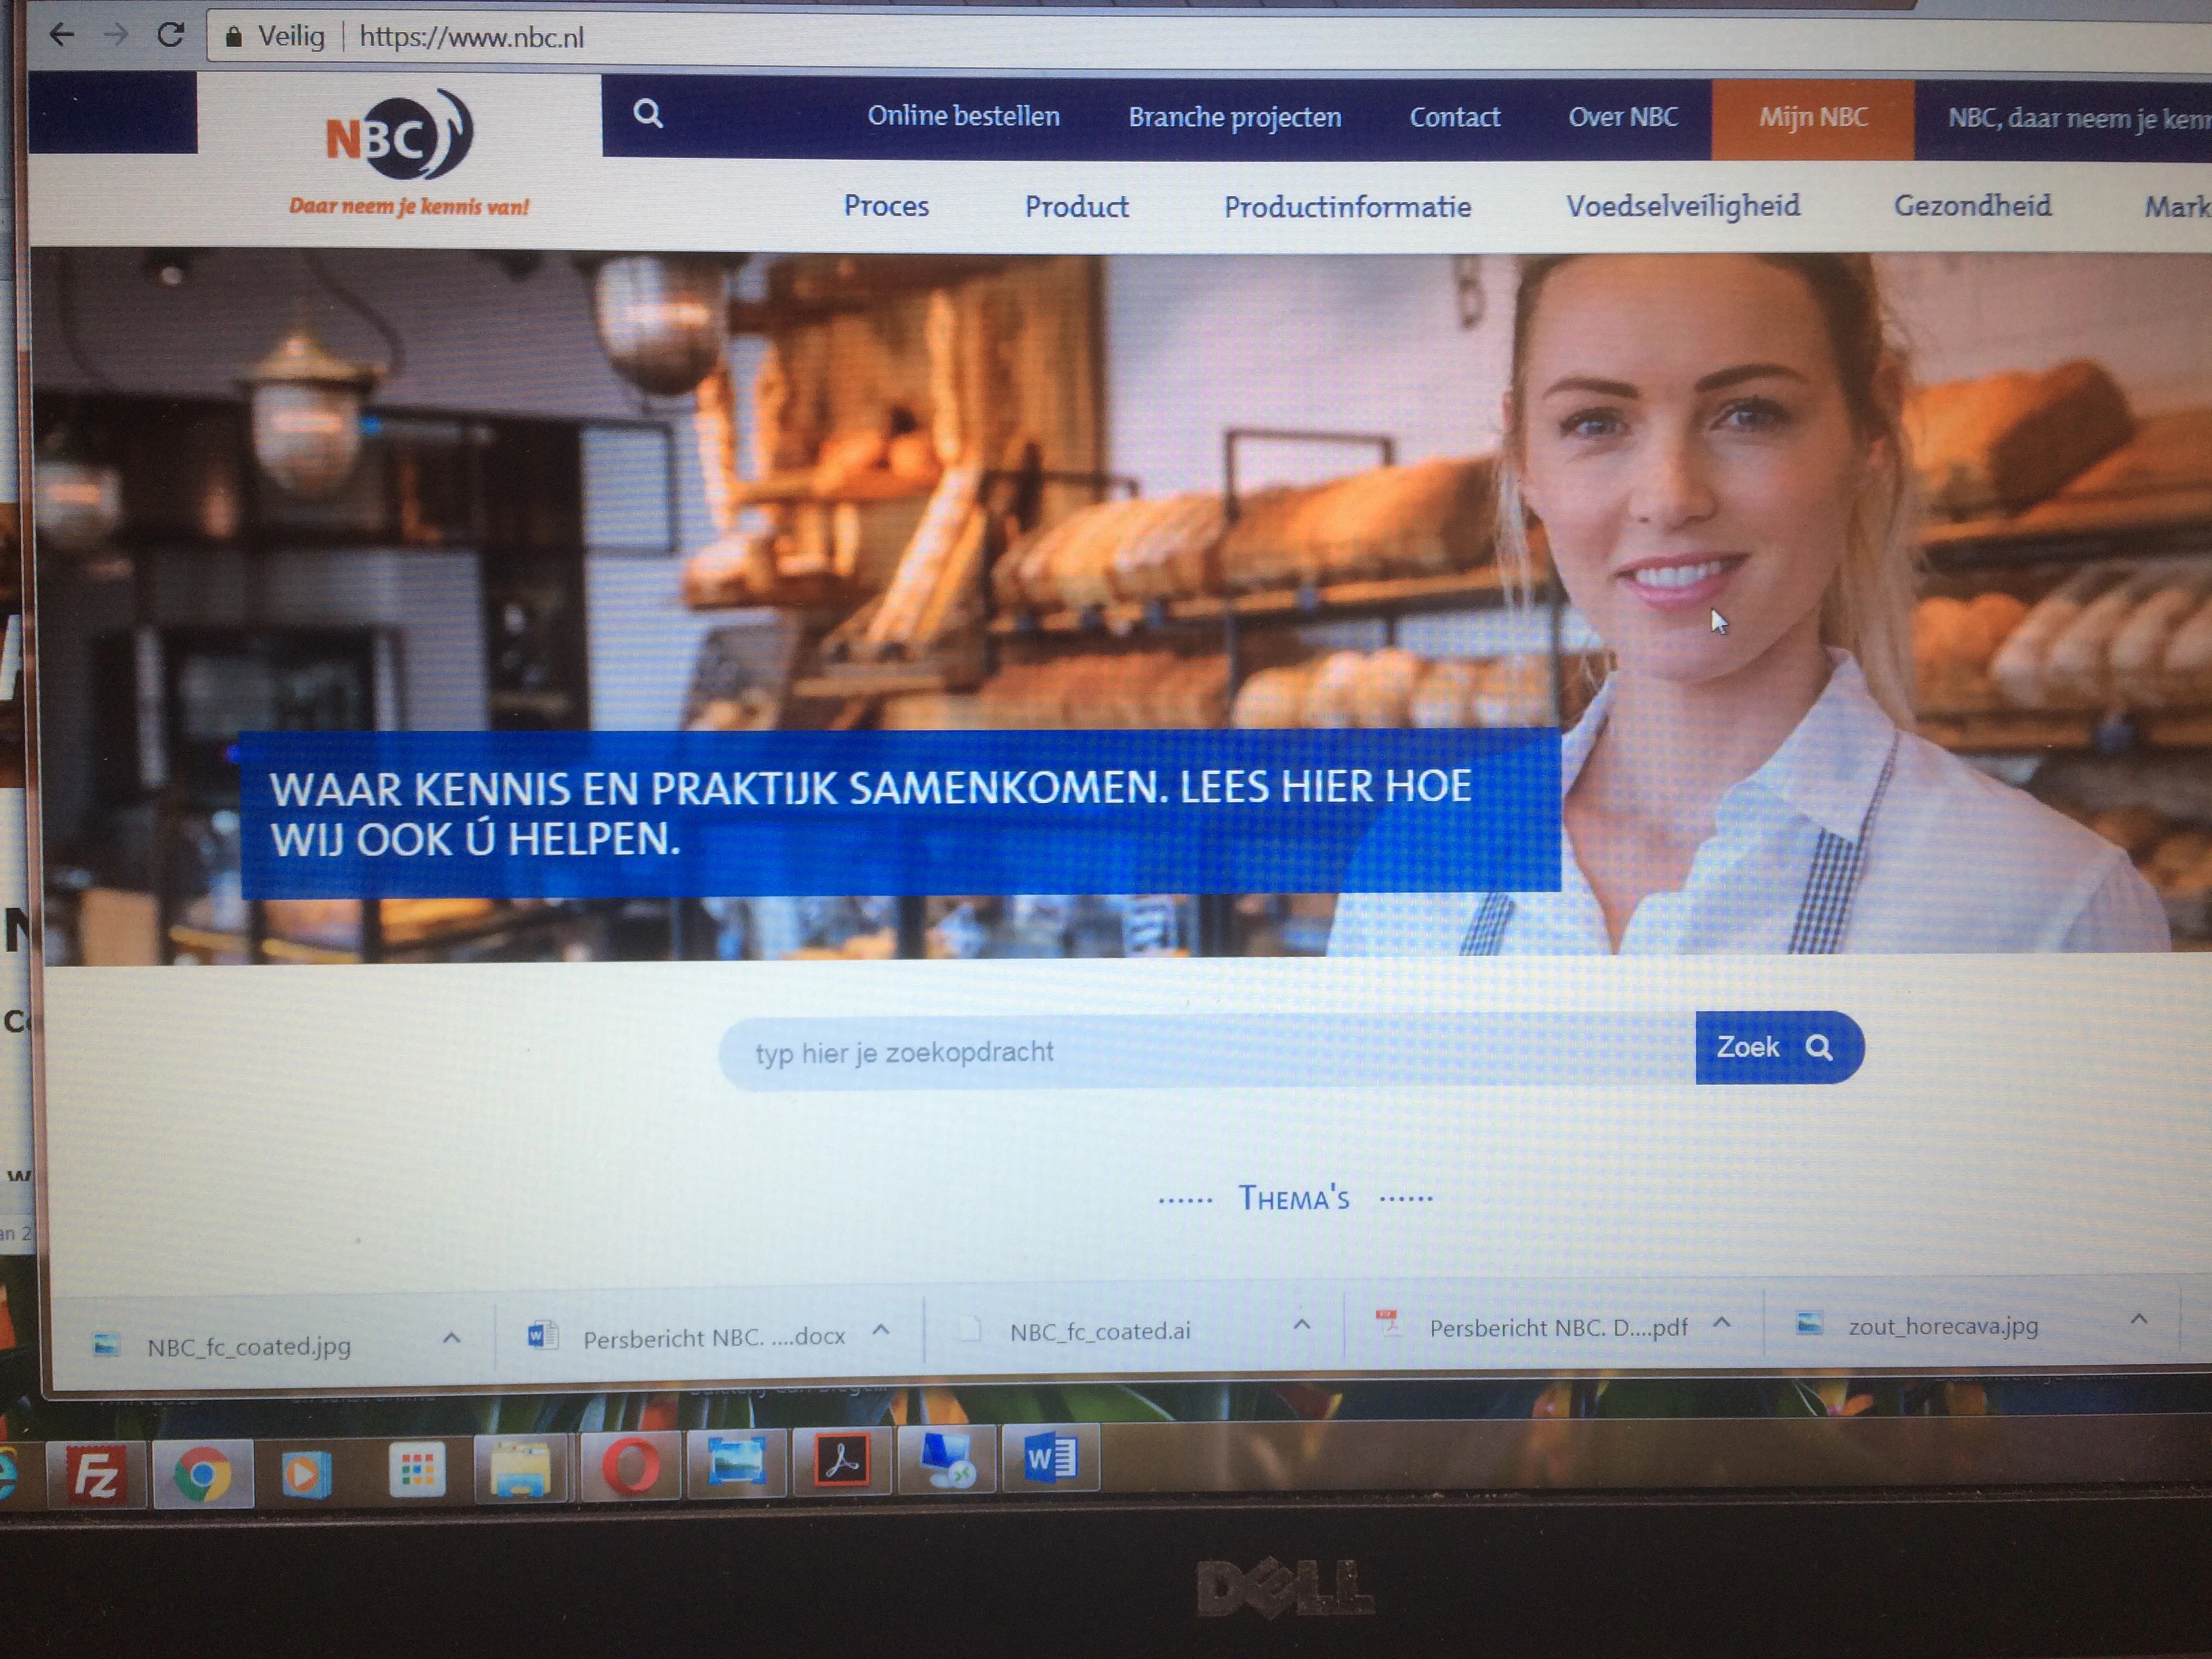Open the search magnifier in the NBC navbar
Viewport: 2212px width, 1659px height.
648,114
